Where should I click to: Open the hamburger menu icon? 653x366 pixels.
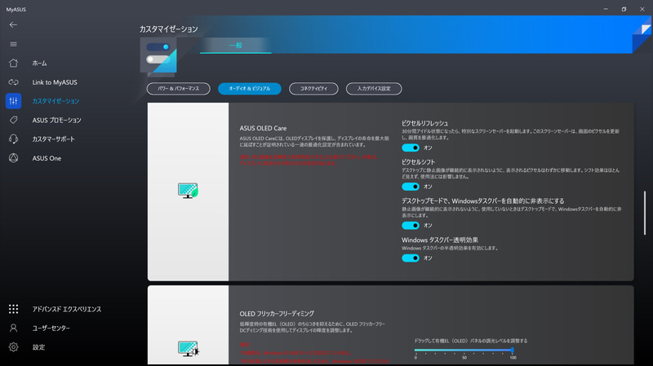coord(13,44)
